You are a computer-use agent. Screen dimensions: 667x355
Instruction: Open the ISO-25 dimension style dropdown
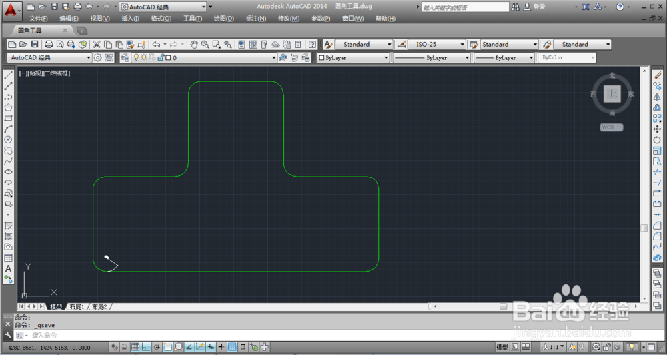(x=437, y=44)
